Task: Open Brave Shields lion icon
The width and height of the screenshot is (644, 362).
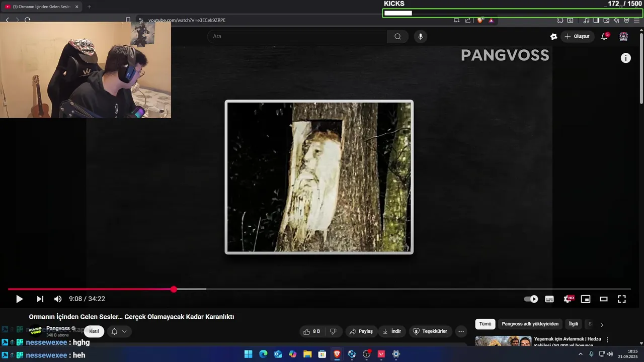Action: click(x=480, y=20)
